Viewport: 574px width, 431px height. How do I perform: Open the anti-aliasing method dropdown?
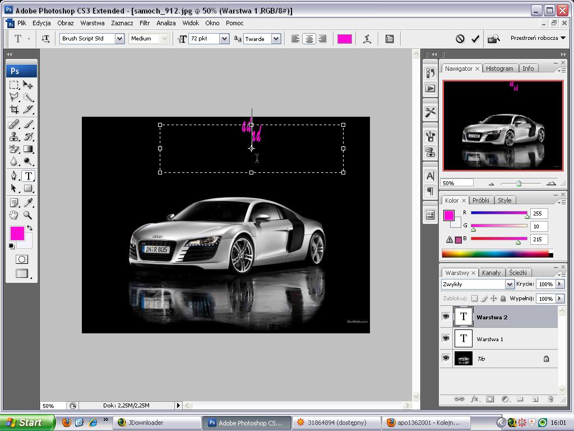pos(276,39)
